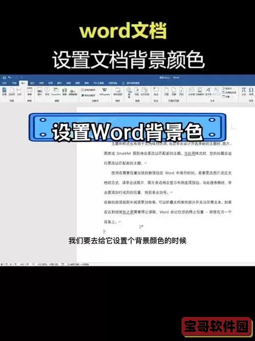Insert online video (联机视频)
Screen dimensions: 255x341
coord(118,92)
